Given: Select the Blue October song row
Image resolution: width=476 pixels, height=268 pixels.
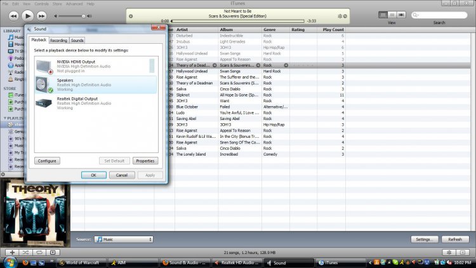Looking at the screenshot, I should click(256, 107).
